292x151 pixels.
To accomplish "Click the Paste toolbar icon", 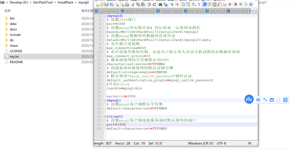I will point(143,5).
